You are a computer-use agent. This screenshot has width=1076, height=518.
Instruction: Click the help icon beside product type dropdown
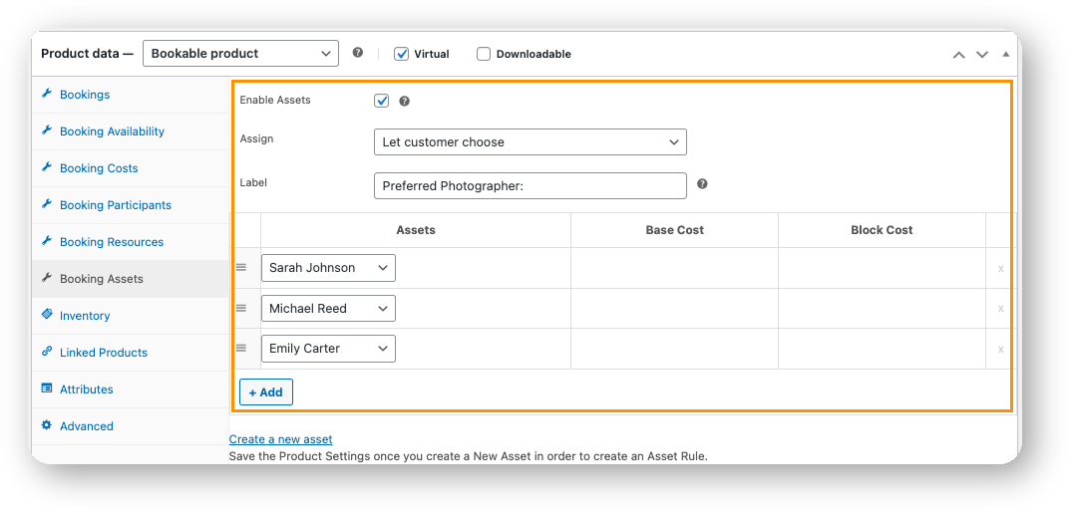[x=358, y=53]
